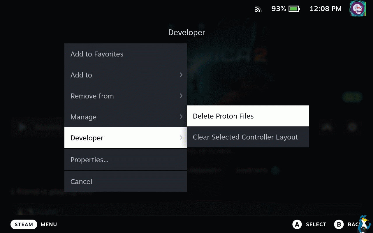The height and width of the screenshot is (233, 373).
Task: Expand the chevron next to Remove from
Action: [181, 96]
